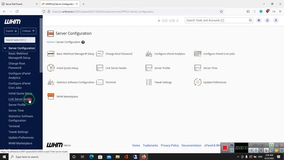Image resolution: width=284 pixels, height=160 pixels.
Task: Open the Change Root Password icon
Action: 99,54
